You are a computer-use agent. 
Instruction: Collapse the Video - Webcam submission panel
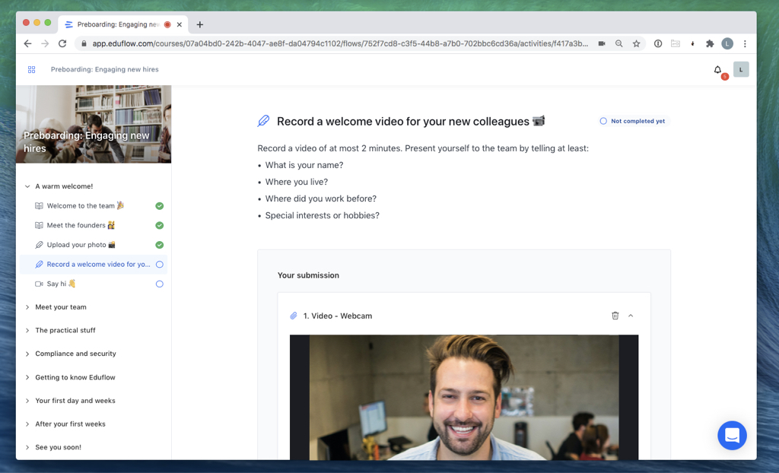631,316
